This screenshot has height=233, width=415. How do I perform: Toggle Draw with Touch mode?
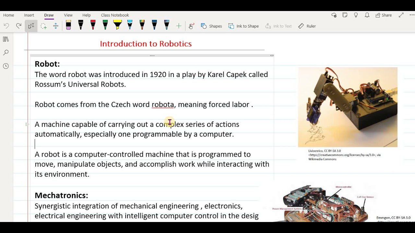[191, 26]
